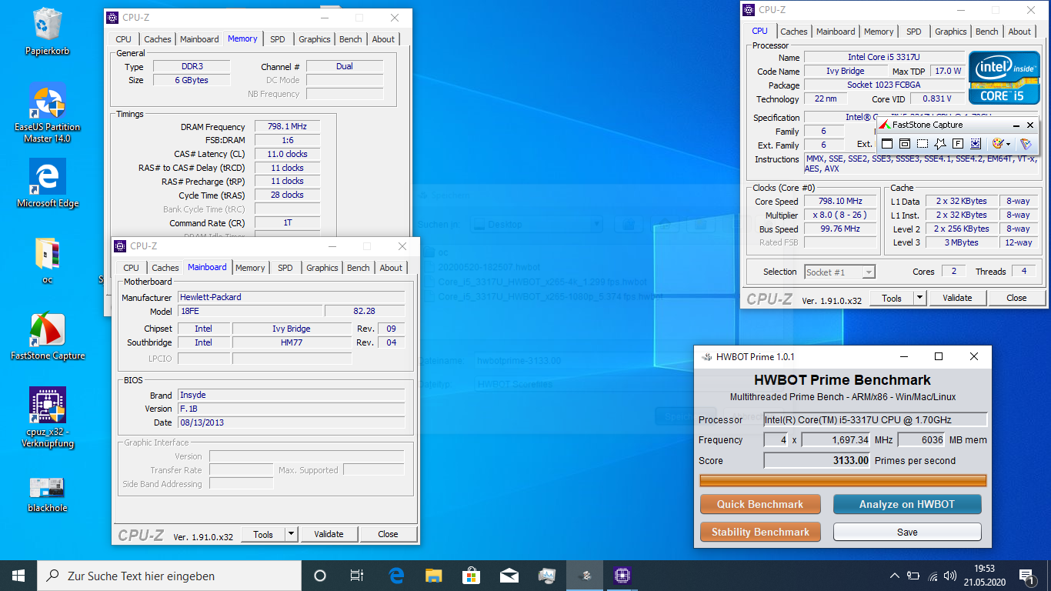The width and height of the screenshot is (1051, 591).
Task: Open Tools dropdown arrow in CPU window
Action: pos(919,298)
